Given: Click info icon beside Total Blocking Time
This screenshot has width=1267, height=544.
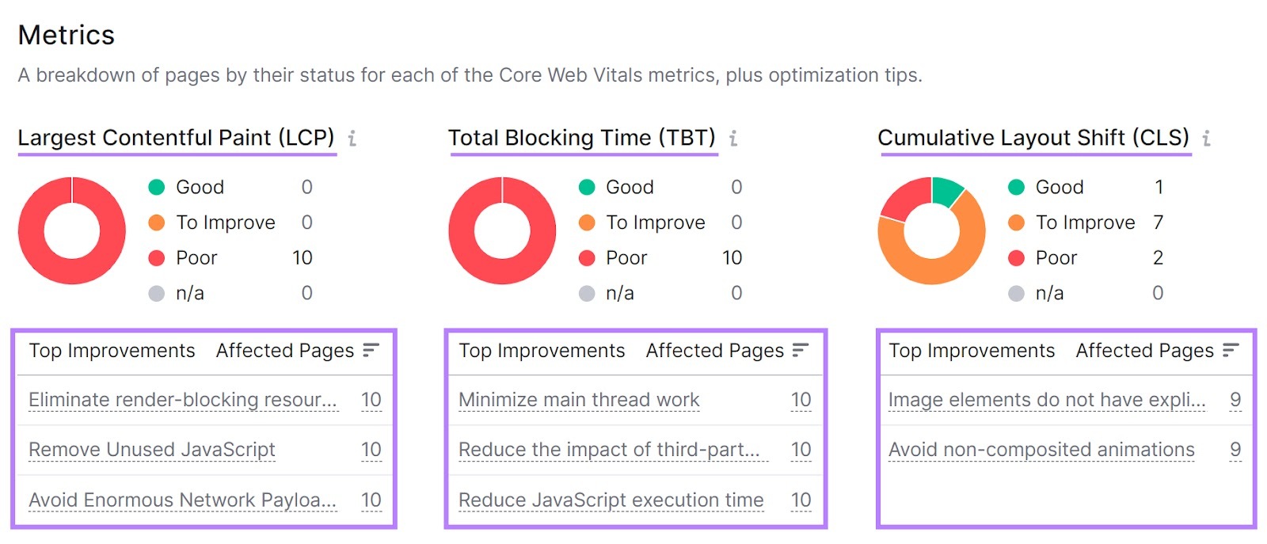Looking at the screenshot, I should click(x=733, y=139).
